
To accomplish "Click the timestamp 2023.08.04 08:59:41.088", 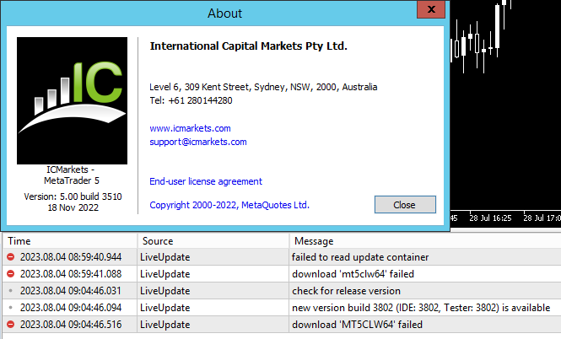I will pyautogui.click(x=71, y=274).
